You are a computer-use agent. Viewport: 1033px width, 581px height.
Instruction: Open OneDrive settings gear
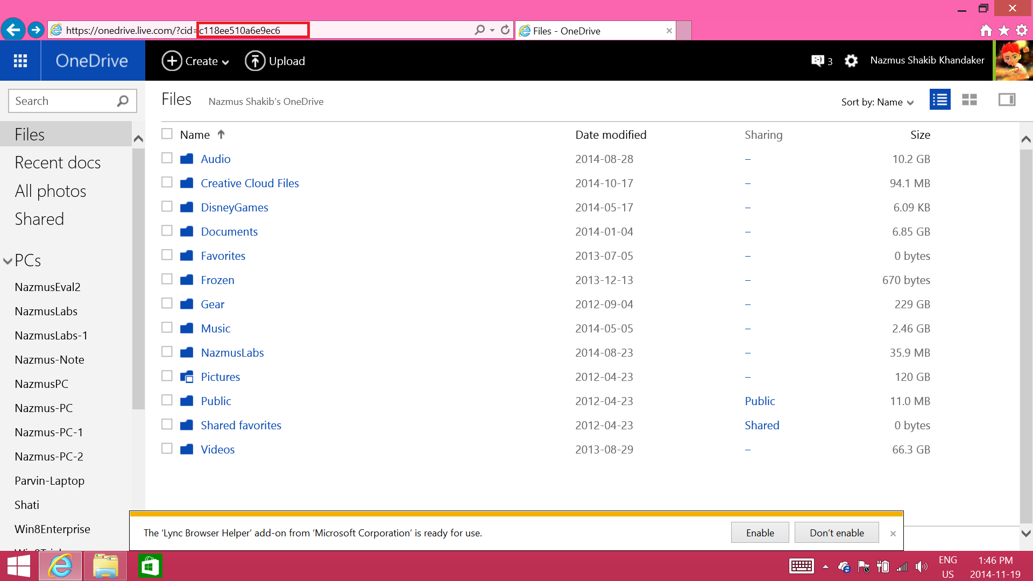851,61
